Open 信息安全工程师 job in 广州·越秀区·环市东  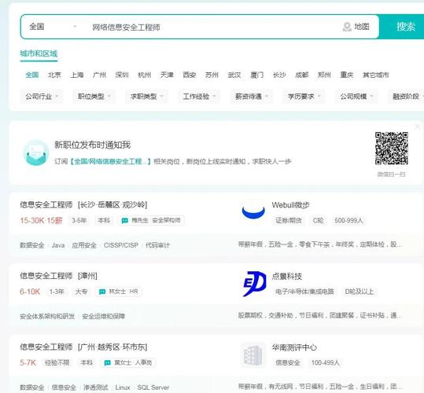[83, 347]
